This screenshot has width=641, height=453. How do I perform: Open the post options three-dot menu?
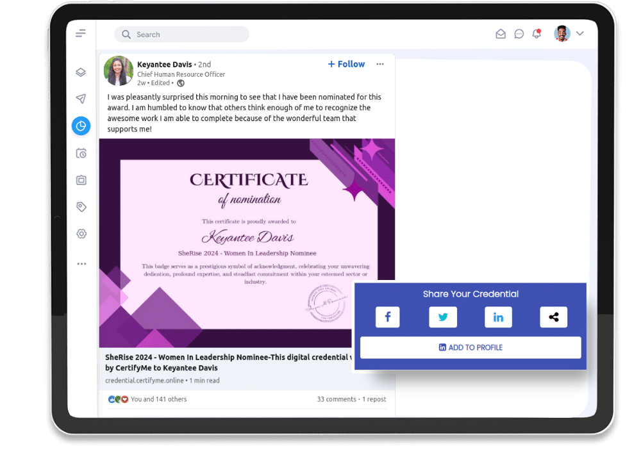coord(379,64)
